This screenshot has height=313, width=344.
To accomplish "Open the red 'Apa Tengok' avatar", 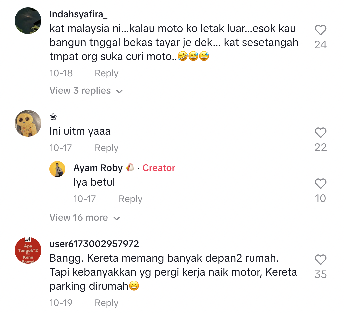I will [28, 250].
